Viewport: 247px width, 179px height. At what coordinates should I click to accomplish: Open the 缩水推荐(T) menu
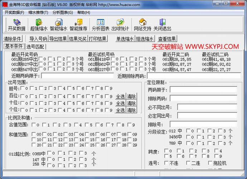click(x=38, y=12)
